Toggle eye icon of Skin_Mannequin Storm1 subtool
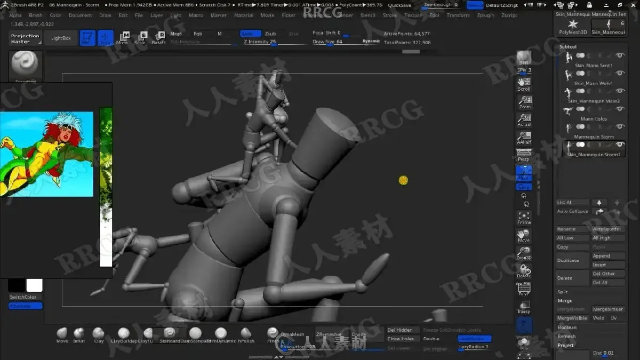The height and width of the screenshot is (360, 640). tap(620, 145)
